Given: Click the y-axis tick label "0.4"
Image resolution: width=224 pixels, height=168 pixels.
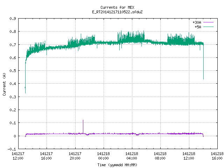Looking at the screenshot, I should [13, 84].
